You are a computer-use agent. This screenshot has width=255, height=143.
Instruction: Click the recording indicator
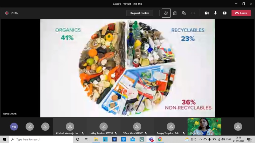7,13
